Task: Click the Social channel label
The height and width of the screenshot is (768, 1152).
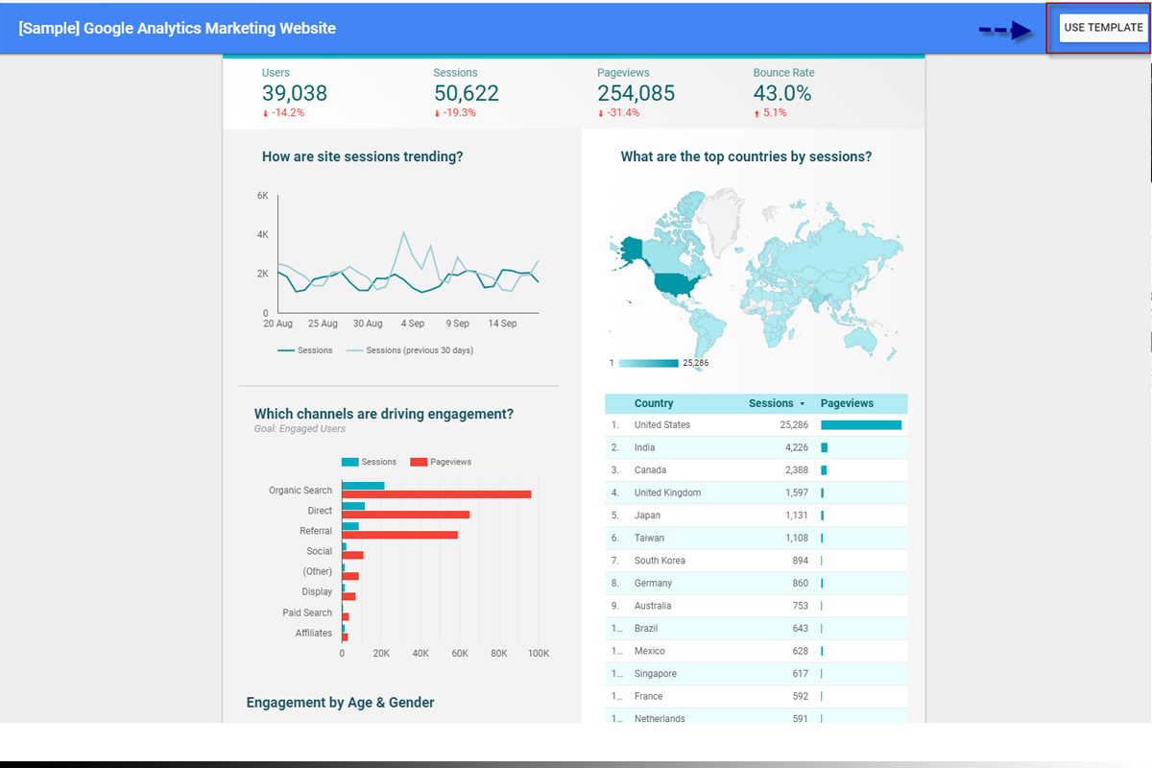Action: click(320, 551)
